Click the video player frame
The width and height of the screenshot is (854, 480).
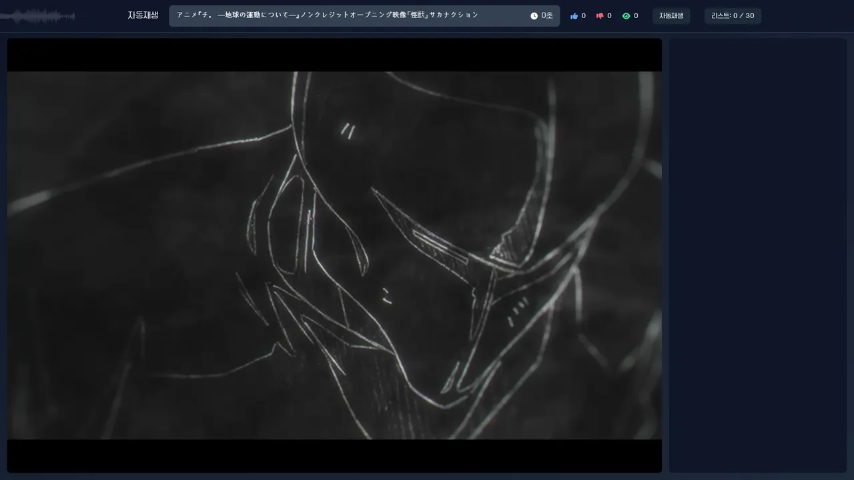(x=334, y=255)
